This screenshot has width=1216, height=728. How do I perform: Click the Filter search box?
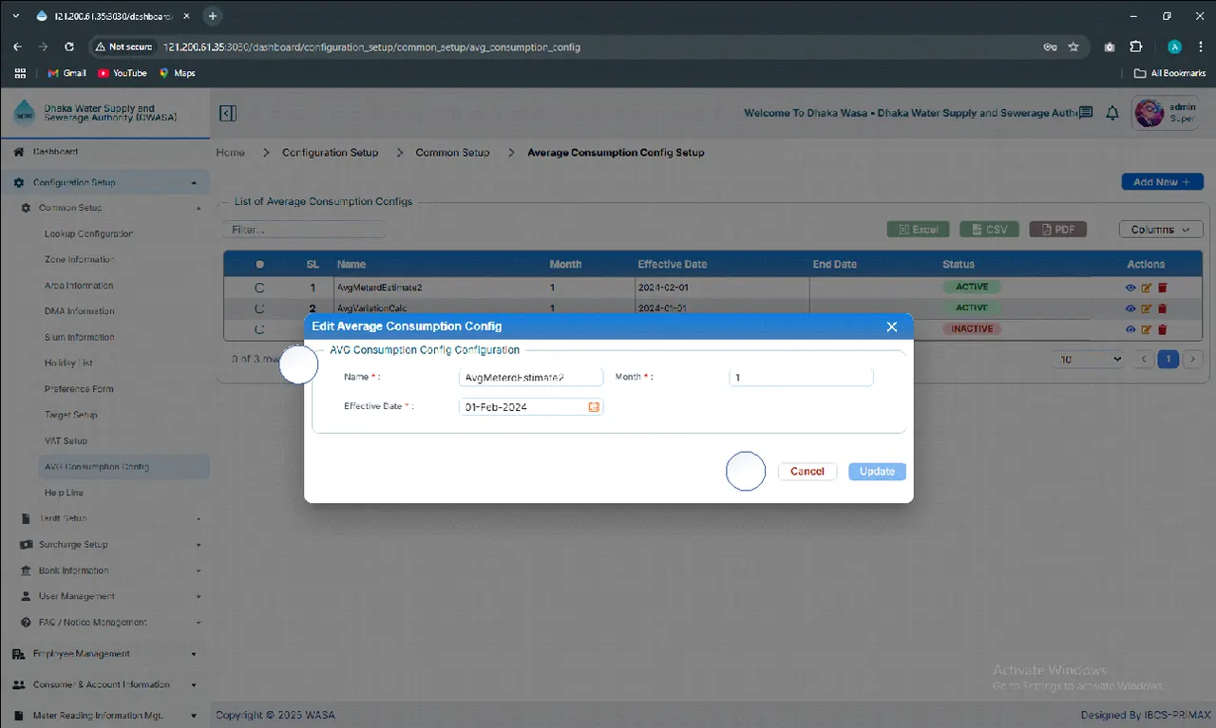coord(305,230)
